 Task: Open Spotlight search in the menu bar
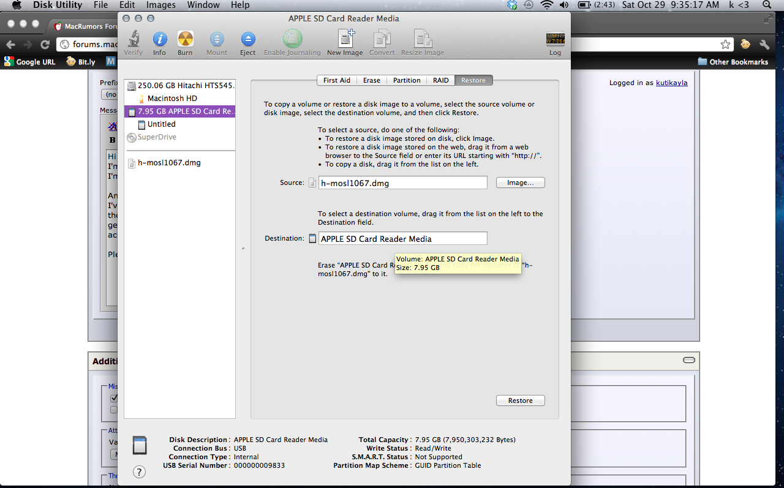coord(767,5)
